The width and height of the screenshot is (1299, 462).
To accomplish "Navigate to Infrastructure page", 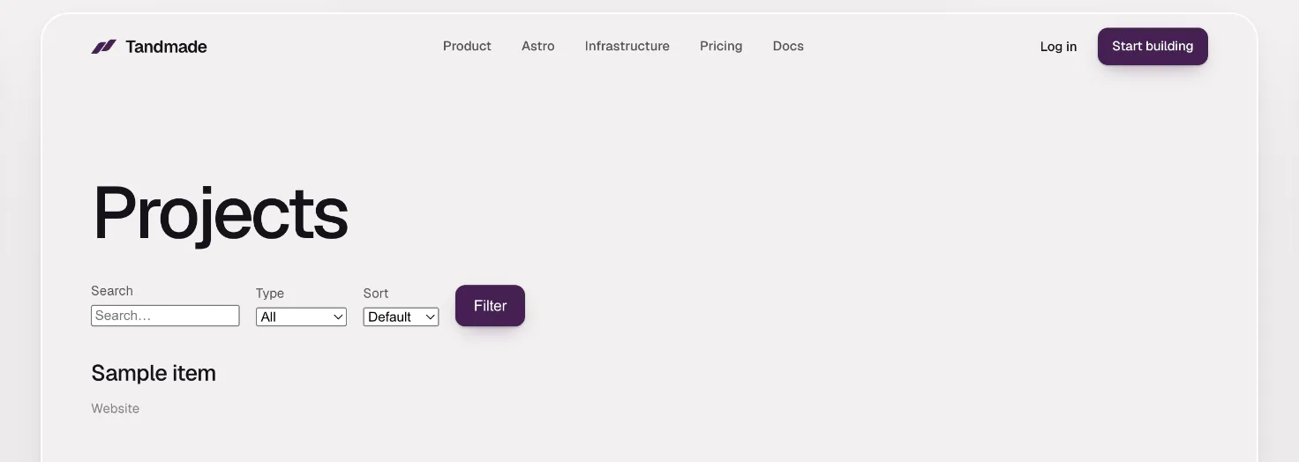I will click(627, 46).
